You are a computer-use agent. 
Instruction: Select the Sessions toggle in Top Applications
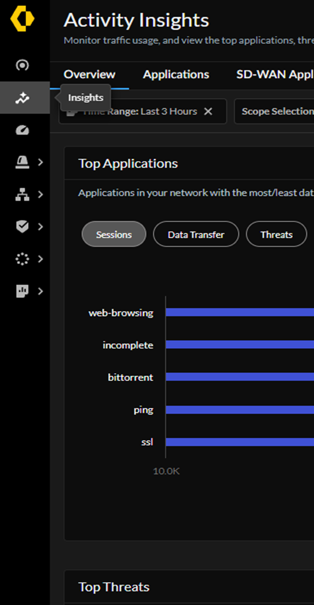click(x=113, y=234)
